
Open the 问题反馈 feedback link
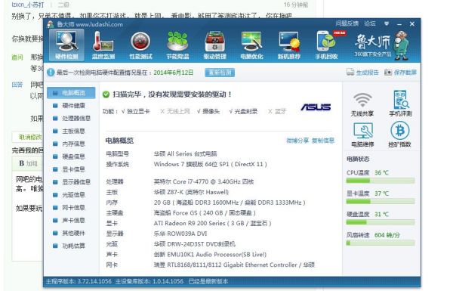(347, 23)
